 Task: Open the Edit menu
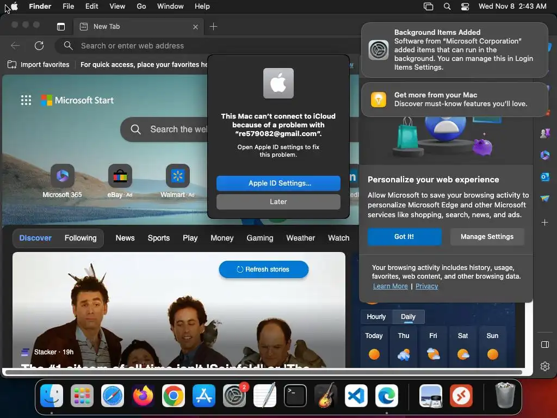click(91, 7)
